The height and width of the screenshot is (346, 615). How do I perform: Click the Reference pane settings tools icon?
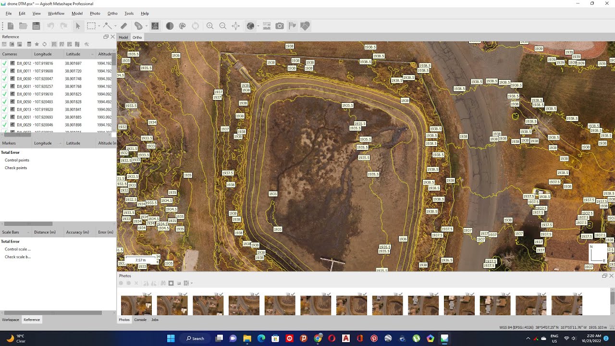87,44
